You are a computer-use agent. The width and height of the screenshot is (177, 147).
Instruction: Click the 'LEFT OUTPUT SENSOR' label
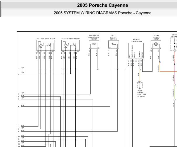(113, 37)
